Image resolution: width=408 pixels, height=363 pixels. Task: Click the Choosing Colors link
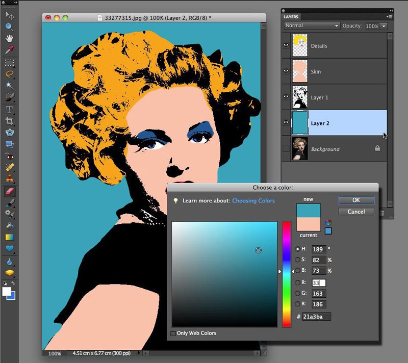pos(253,201)
